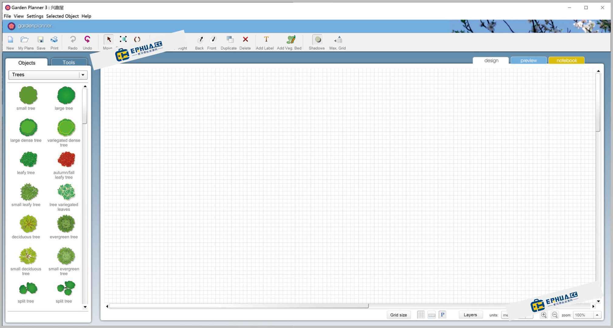
Task: Click the Grid size button
Action: click(x=398, y=315)
